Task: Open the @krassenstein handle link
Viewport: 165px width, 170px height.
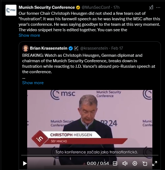Action: (x=93, y=48)
